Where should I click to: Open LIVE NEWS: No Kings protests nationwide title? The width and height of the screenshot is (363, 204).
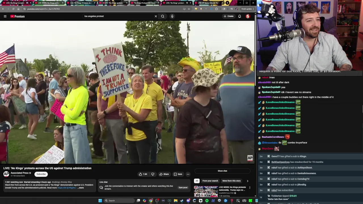coord(232,188)
